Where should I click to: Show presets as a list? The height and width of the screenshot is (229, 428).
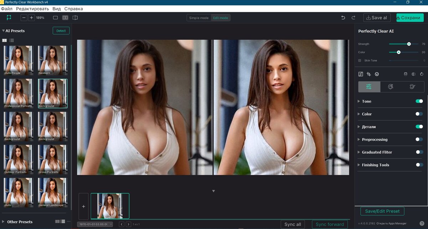coord(12,41)
